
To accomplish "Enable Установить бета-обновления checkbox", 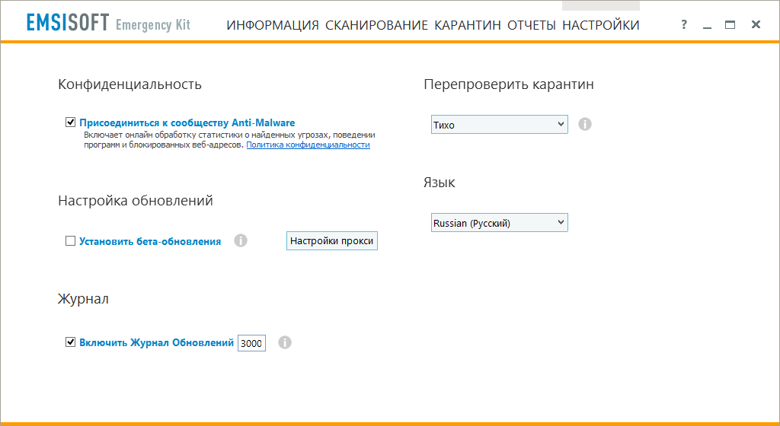I will point(71,241).
